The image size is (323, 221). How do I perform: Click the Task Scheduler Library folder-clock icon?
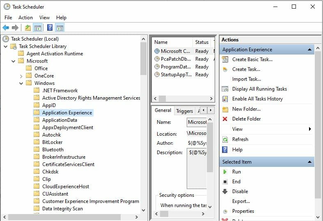(14, 46)
